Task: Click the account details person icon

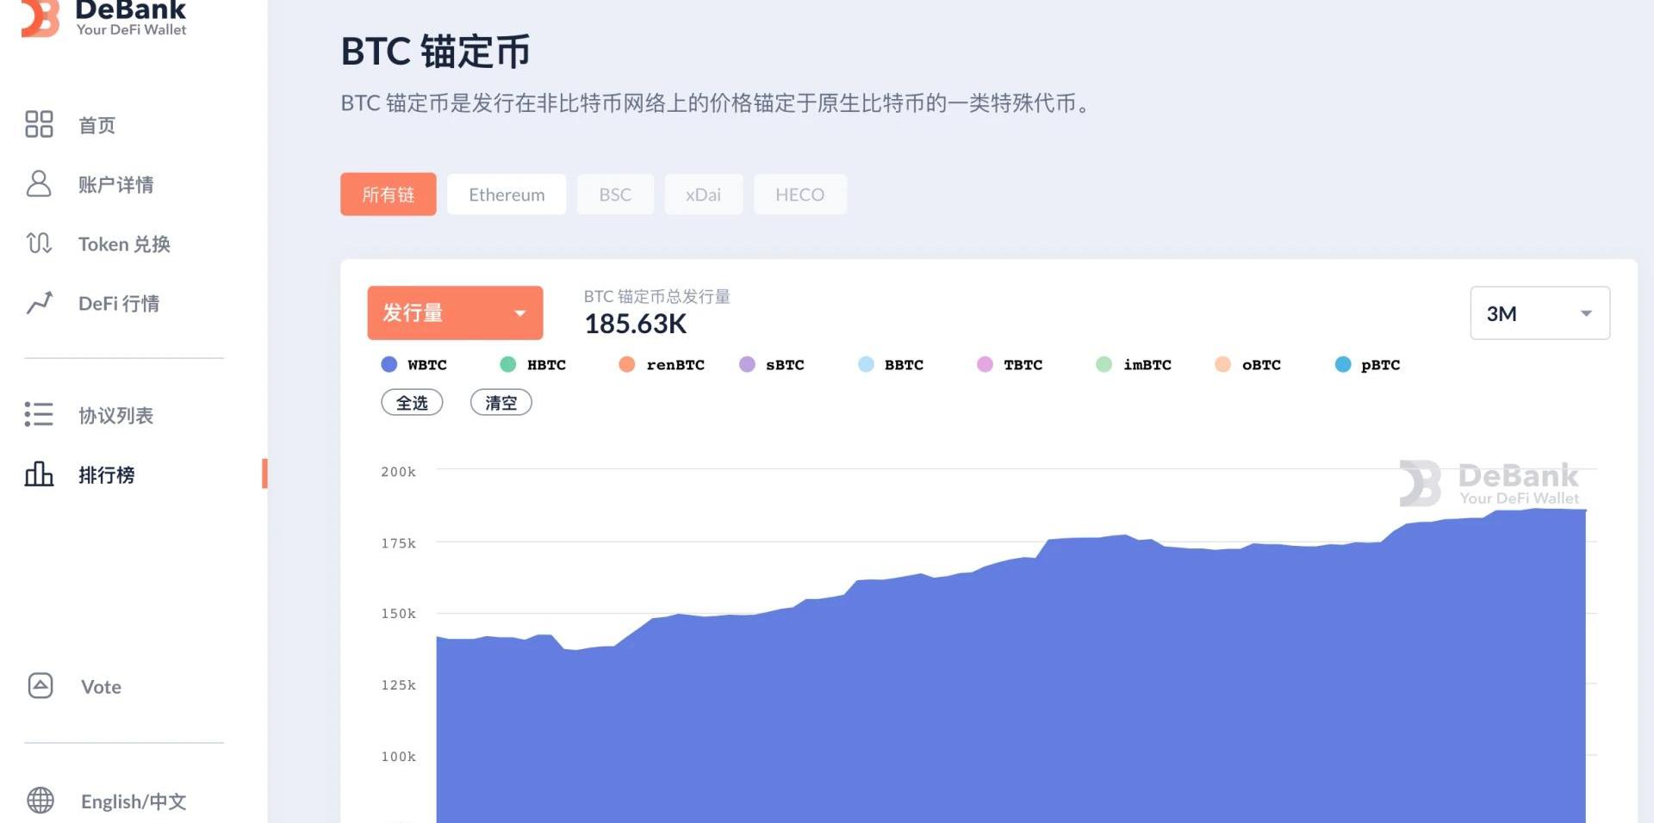Action: click(x=39, y=183)
